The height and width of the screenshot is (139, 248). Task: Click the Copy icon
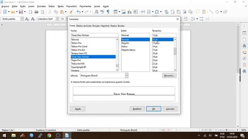coord(56,12)
